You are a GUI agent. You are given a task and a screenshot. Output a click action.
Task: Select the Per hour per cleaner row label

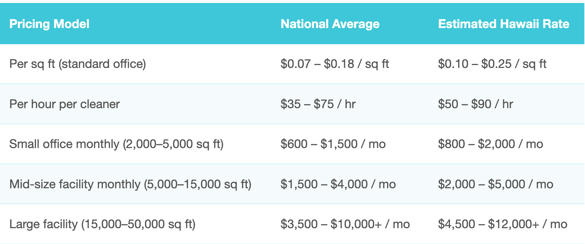pos(64,104)
